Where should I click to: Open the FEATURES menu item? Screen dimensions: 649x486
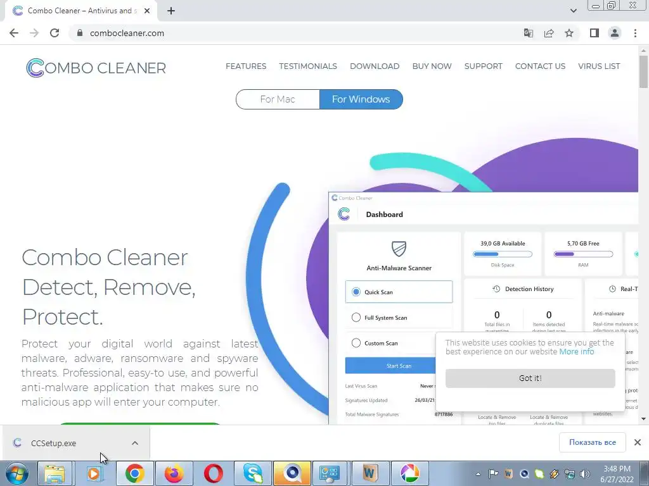246,66
